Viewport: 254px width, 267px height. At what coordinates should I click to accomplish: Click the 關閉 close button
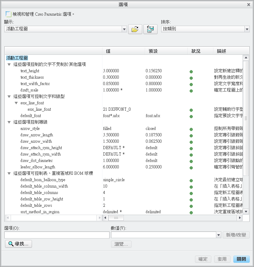point(242,259)
